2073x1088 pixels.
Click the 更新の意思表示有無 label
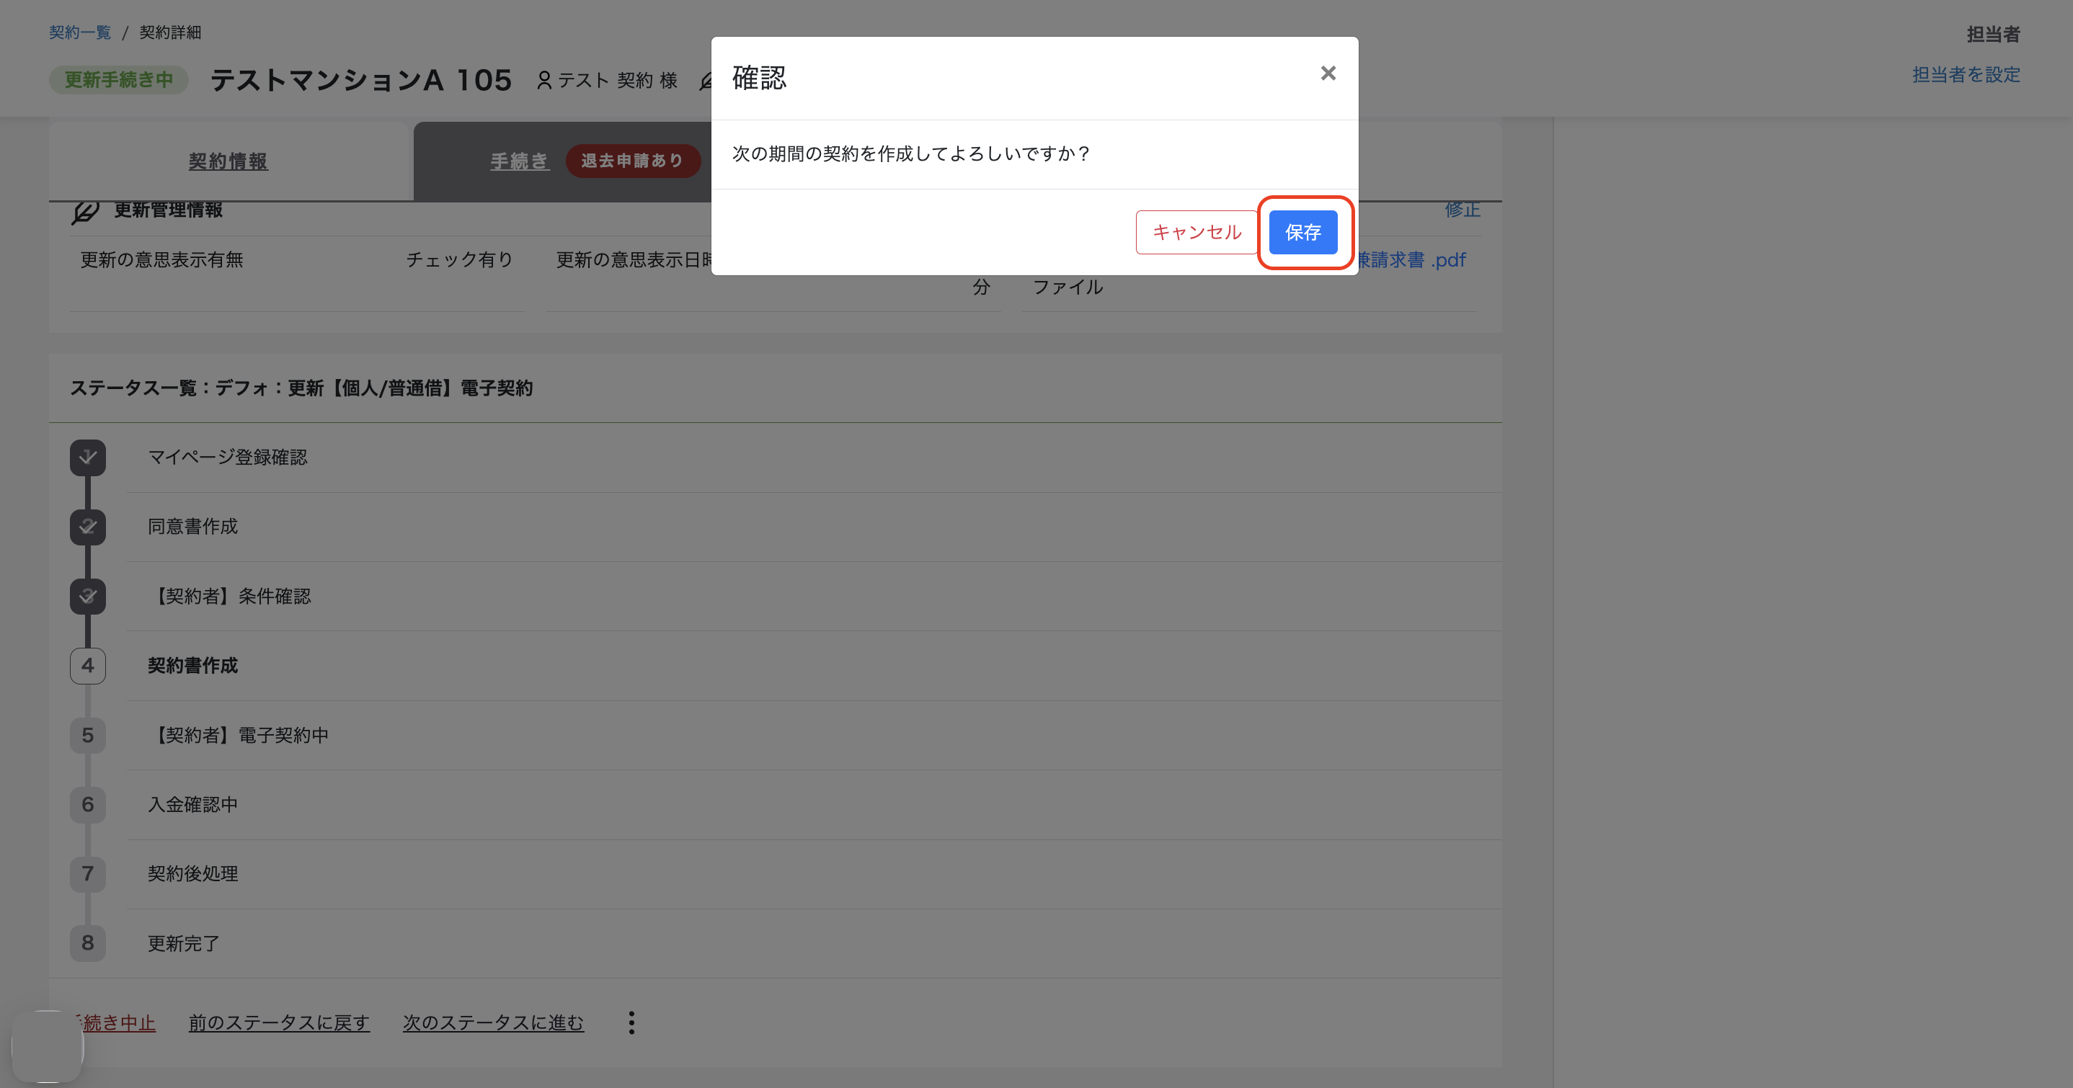(161, 260)
